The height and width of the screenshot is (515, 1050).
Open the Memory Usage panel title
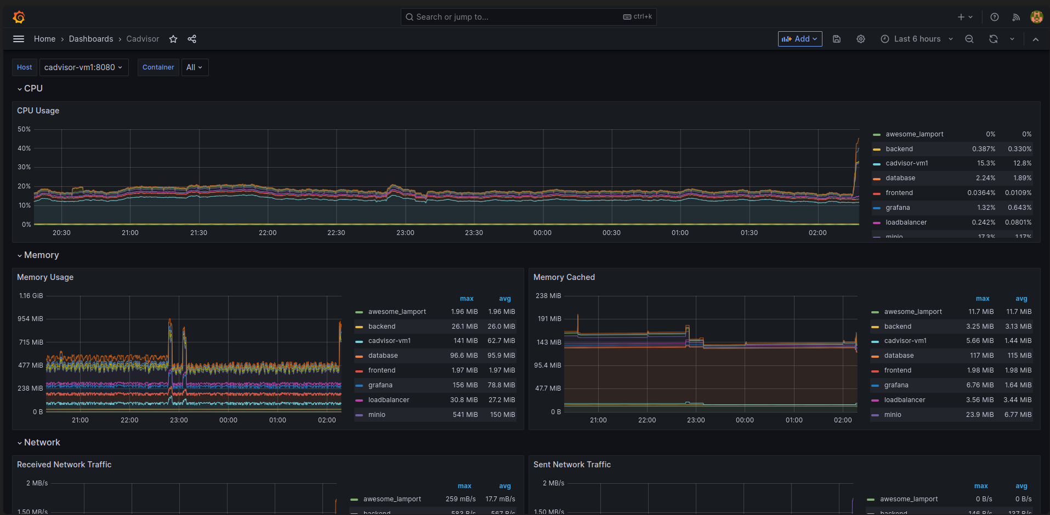click(45, 277)
